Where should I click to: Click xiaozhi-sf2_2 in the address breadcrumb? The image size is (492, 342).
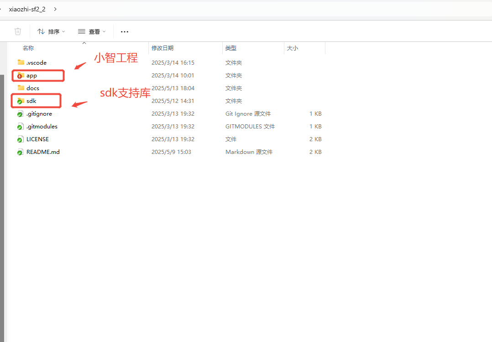point(27,9)
